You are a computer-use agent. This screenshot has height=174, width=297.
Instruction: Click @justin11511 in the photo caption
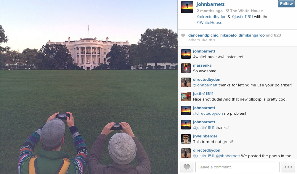click(x=242, y=17)
